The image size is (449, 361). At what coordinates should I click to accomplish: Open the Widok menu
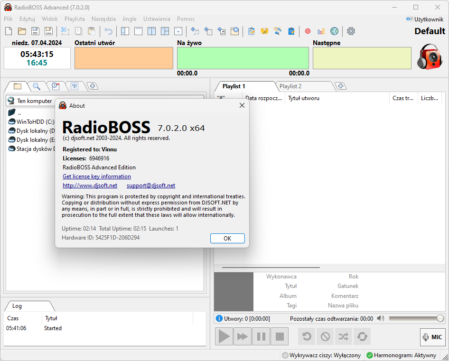[49, 19]
